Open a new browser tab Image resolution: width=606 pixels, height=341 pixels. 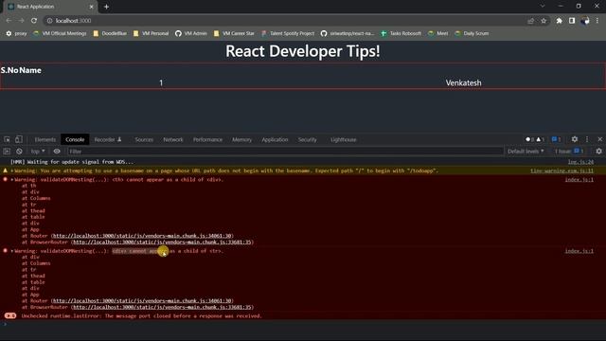pyautogui.click(x=106, y=7)
